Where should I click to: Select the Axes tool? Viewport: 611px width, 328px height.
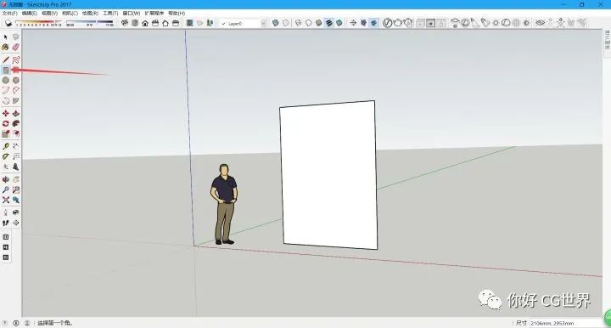[x=5, y=167]
